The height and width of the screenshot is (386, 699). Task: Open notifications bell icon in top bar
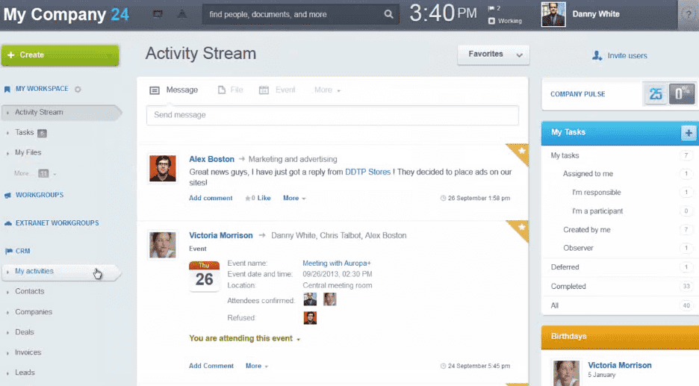click(x=181, y=14)
